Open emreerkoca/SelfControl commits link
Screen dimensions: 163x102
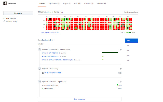pyautogui.click(x=50, y=53)
